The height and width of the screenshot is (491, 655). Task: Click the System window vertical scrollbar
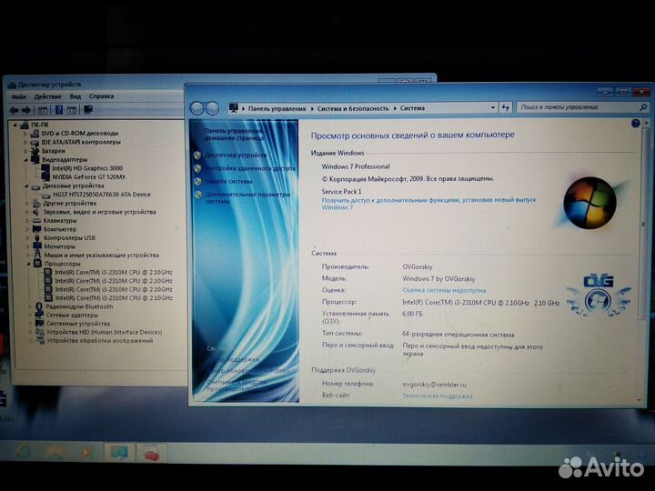pyautogui.click(x=645, y=225)
